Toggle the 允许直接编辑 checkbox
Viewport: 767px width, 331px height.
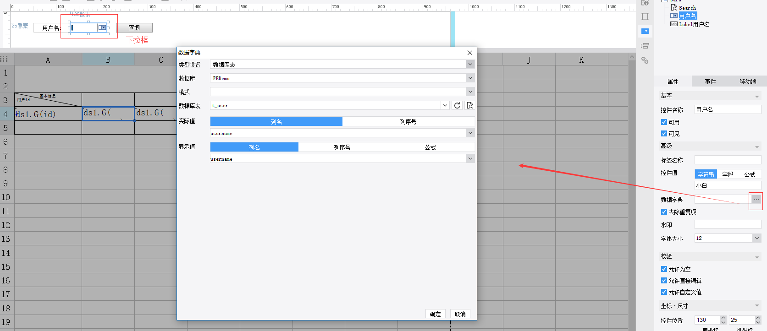[x=664, y=281]
